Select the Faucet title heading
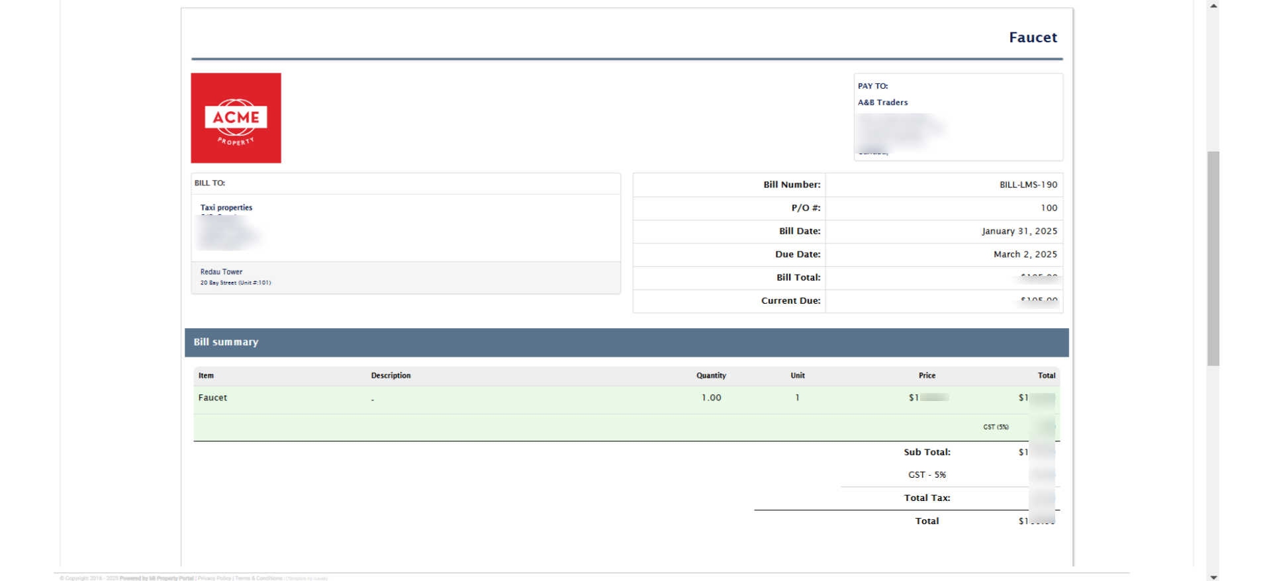 coord(1033,38)
